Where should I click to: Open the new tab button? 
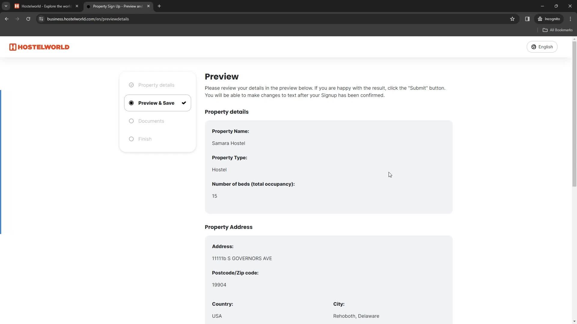click(160, 6)
